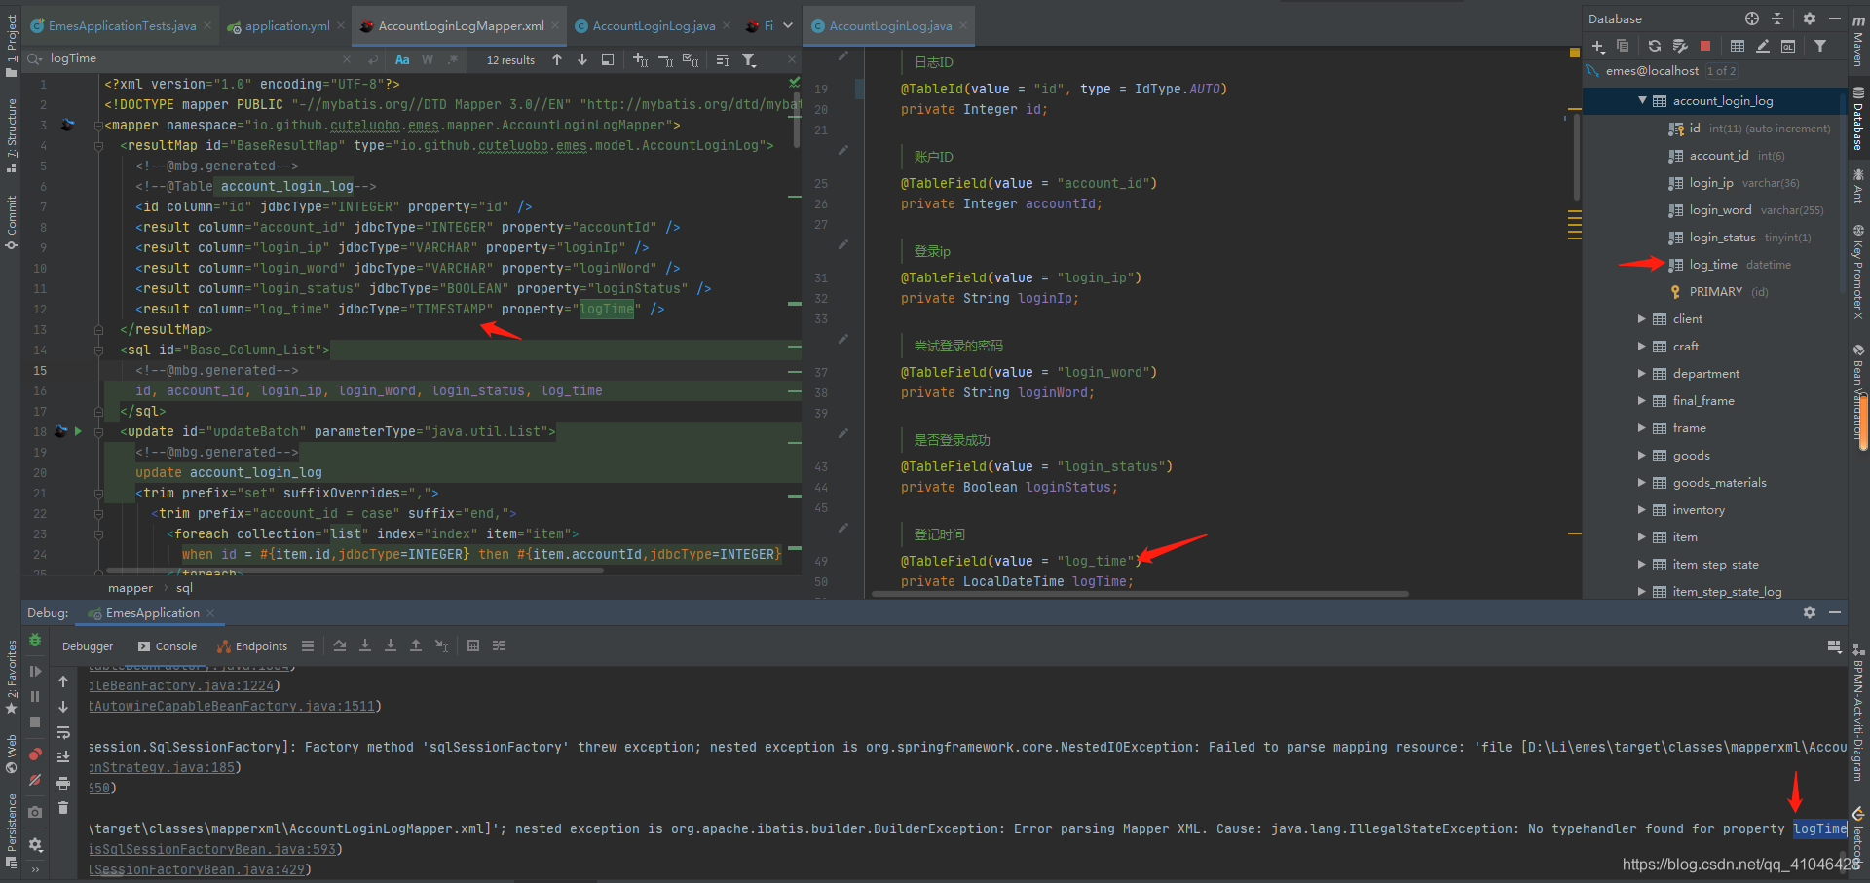The width and height of the screenshot is (1870, 883).
Task: Expand the client table
Action: pos(1642,319)
